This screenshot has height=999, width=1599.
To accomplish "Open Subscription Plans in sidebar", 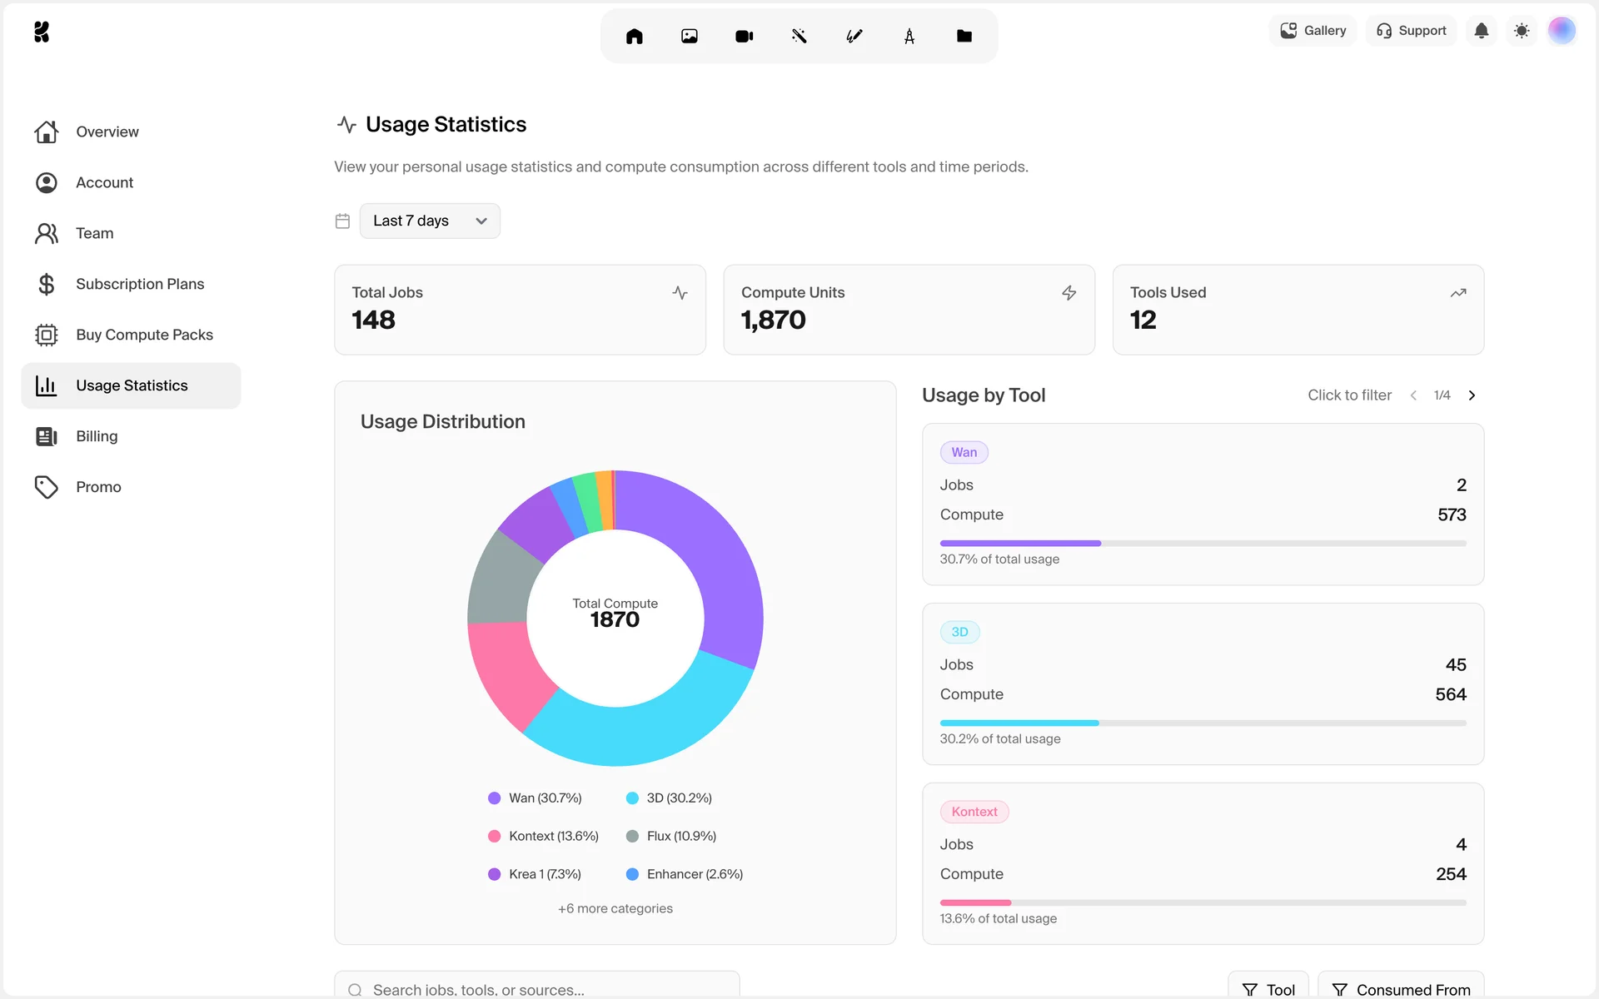I will [139, 284].
